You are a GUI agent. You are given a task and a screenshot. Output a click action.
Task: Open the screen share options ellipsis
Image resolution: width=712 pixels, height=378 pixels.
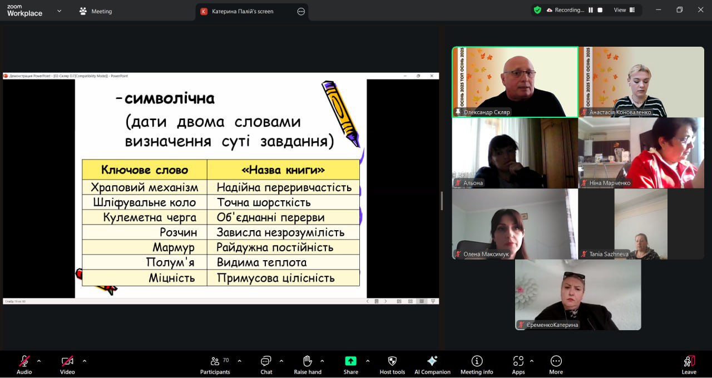click(301, 11)
